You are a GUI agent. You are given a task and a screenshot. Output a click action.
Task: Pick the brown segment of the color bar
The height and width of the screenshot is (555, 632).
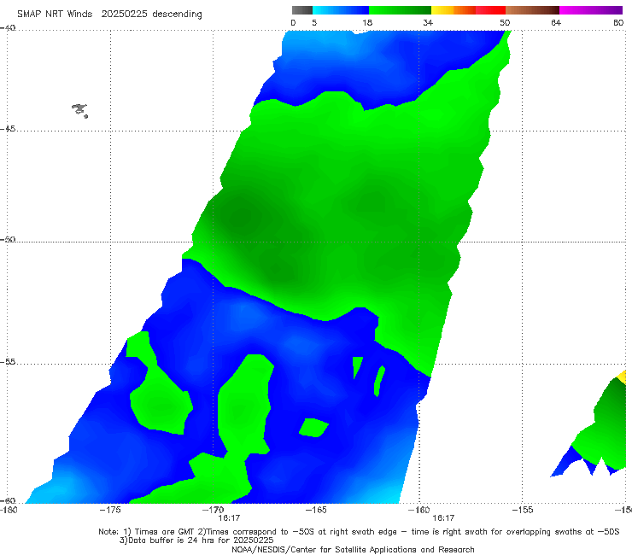click(x=532, y=10)
